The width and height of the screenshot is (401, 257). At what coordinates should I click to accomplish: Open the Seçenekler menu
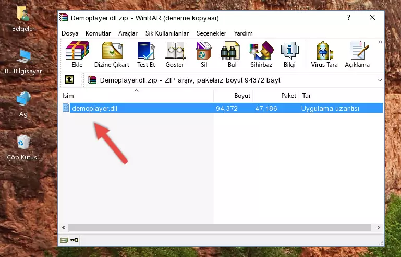pyautogui.click(x=211, y=33)
